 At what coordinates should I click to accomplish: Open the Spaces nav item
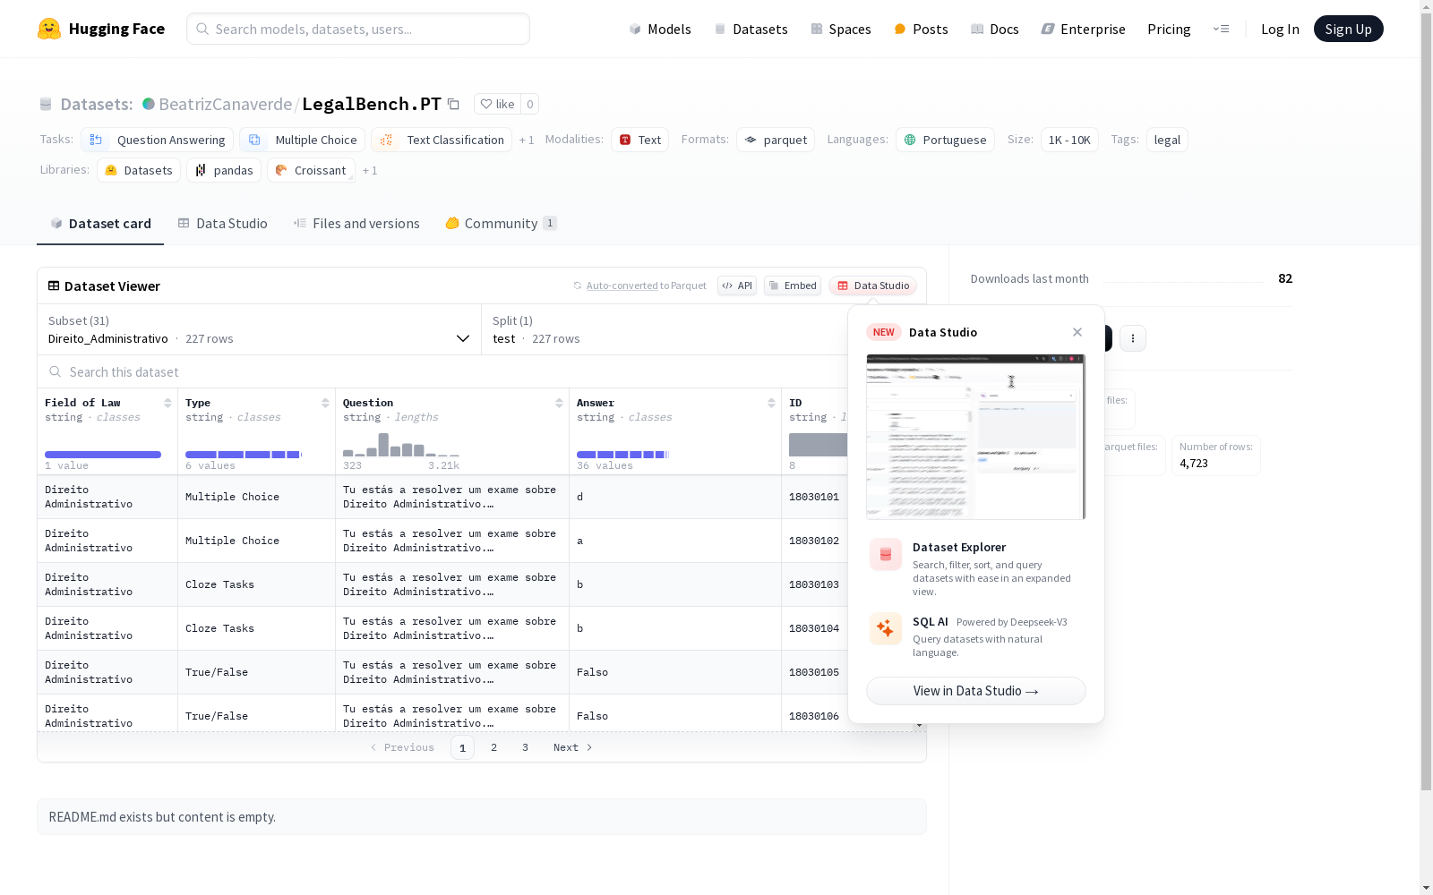(x=841, y=29)
